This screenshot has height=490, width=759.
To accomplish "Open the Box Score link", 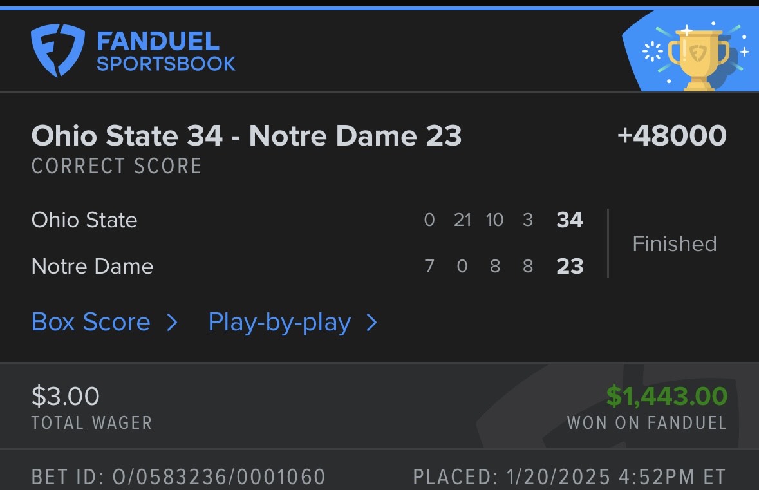I will tap(91, 322).
